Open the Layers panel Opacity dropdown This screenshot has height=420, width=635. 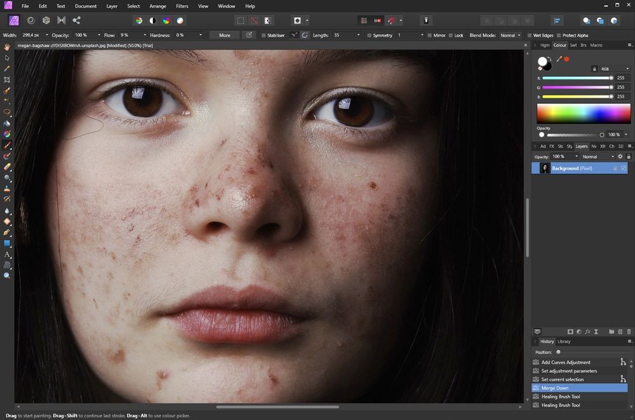(x=577, y=156)
